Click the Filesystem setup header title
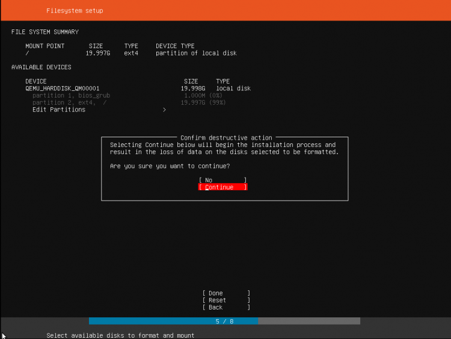 75,11
